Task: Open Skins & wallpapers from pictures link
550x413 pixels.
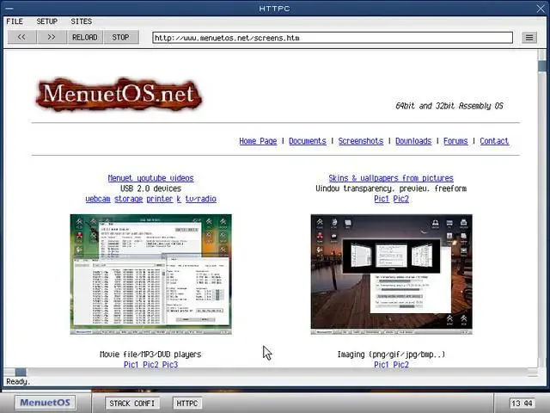Action: (391, 178)
